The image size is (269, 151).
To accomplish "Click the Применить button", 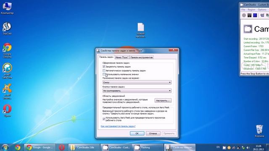I will point(169,133).
